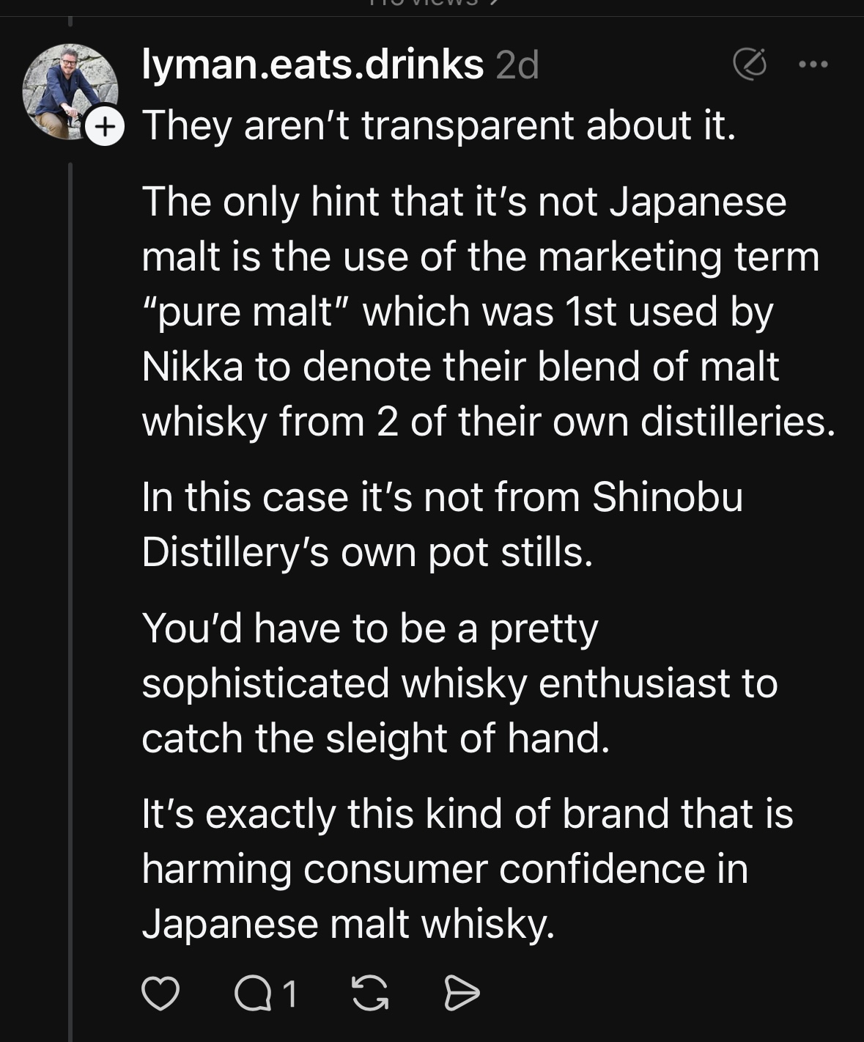Tap the 2d timestamp
This screenshot has height=1042, width=864.
coord(517,66)
